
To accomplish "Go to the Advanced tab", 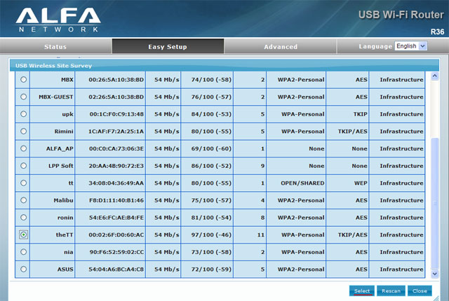I will tap(281, 46).
